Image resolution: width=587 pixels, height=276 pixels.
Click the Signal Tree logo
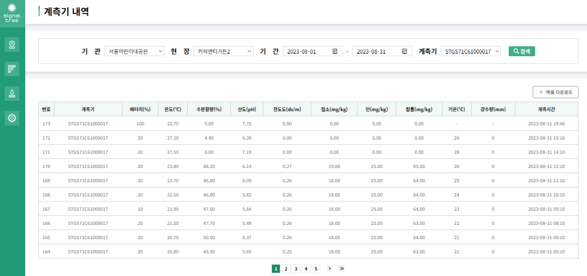pos(12,15)
